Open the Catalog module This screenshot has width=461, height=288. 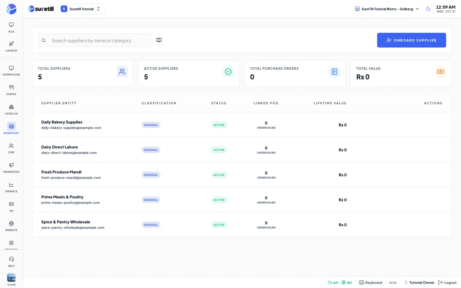point(11,109)
